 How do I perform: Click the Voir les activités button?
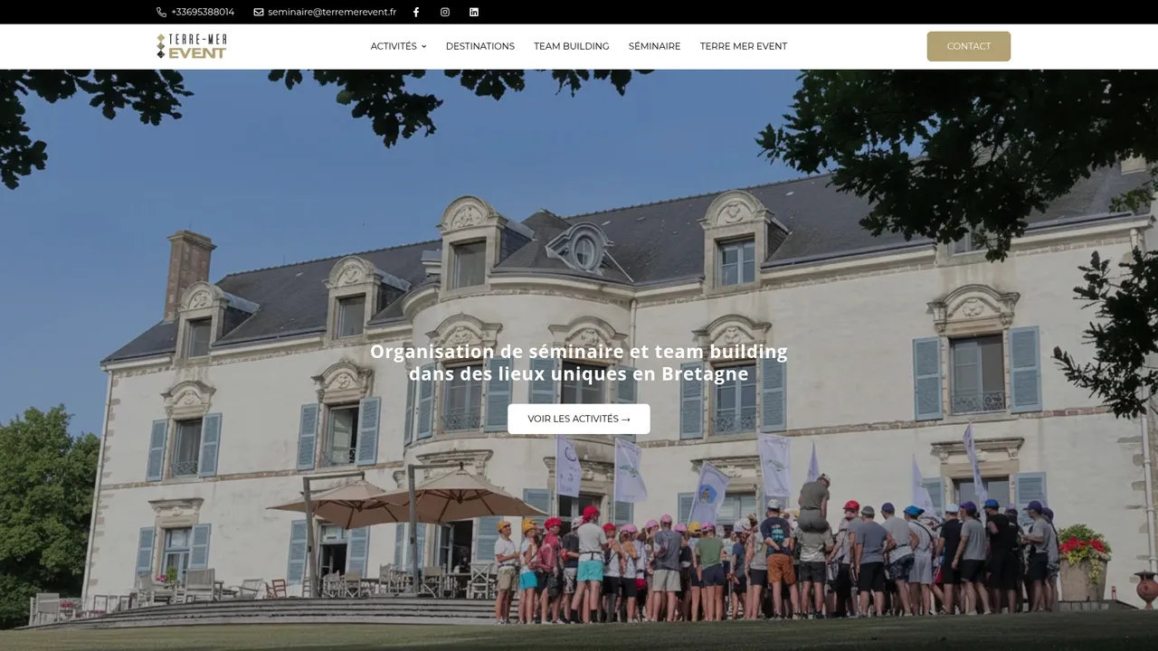579,419
